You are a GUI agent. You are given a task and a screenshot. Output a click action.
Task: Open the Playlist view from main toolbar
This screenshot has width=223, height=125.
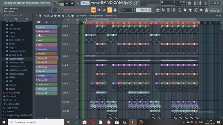click(158, 10)
